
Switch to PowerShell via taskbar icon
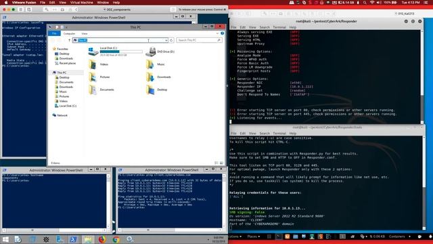pos(73,239)
